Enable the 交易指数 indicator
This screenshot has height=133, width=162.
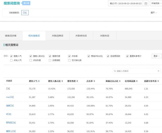click(x=50, y=60)
